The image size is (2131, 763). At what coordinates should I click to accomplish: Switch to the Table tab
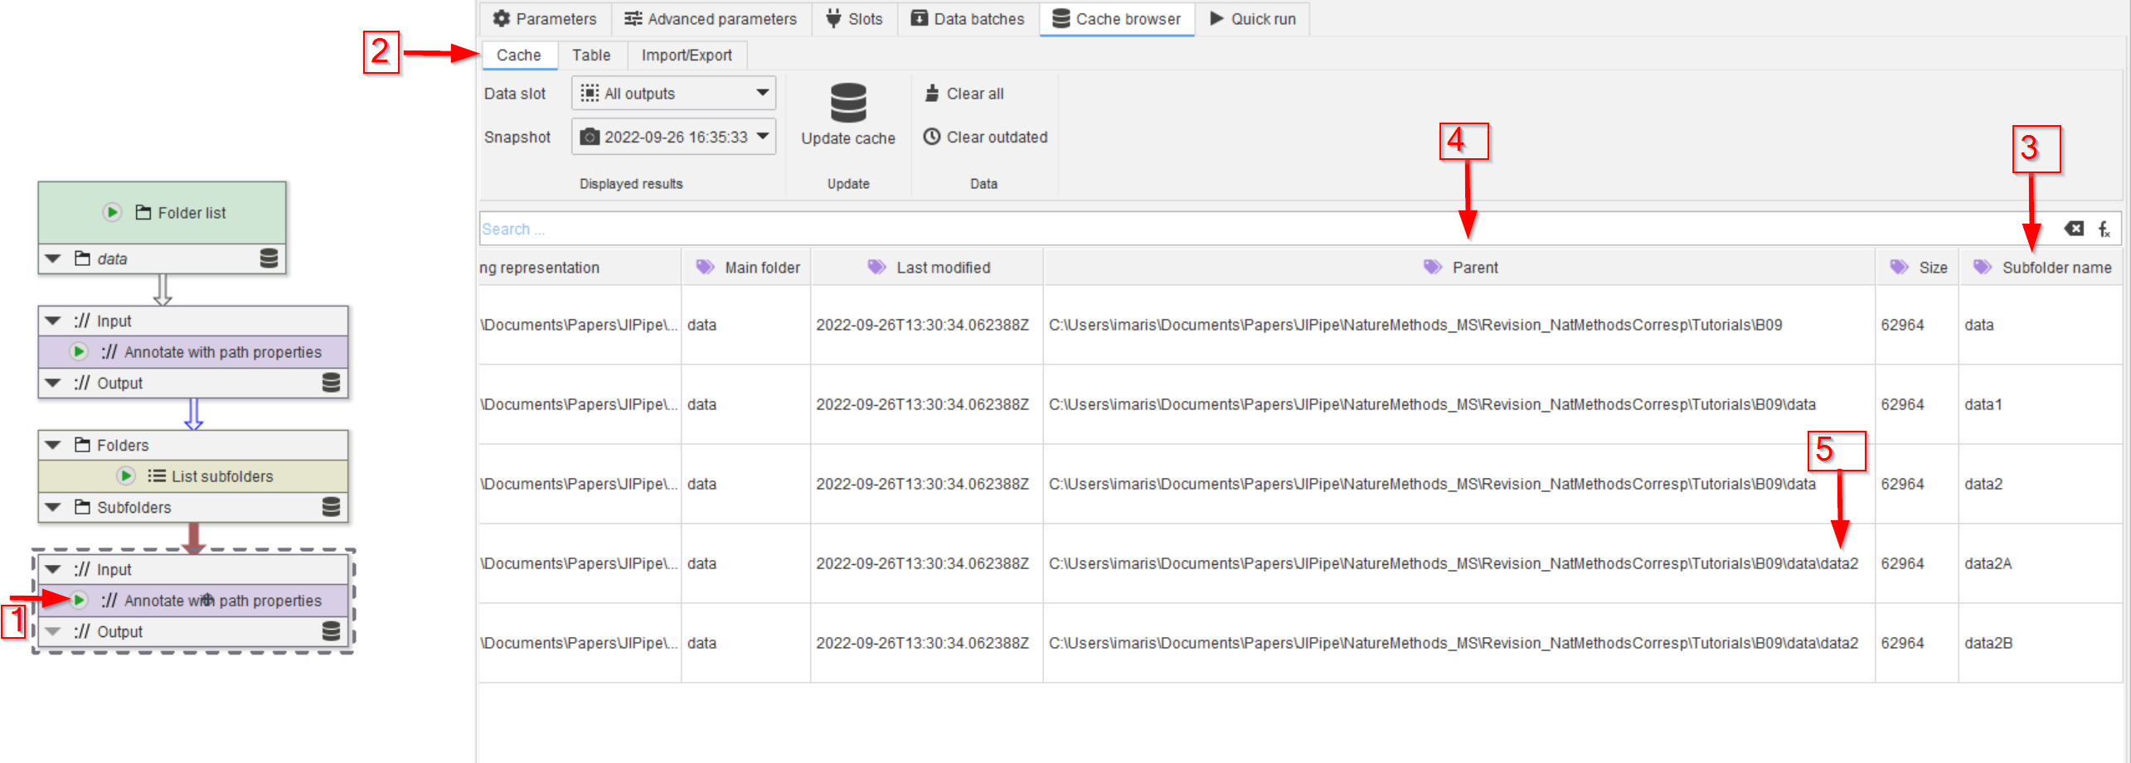(x=590, y=56)
